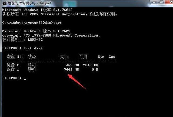
Task: Click the 465 GB size value
Action: (72, 65)
